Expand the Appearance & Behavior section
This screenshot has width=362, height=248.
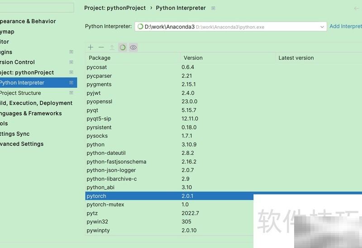click(x=27, y=21)
